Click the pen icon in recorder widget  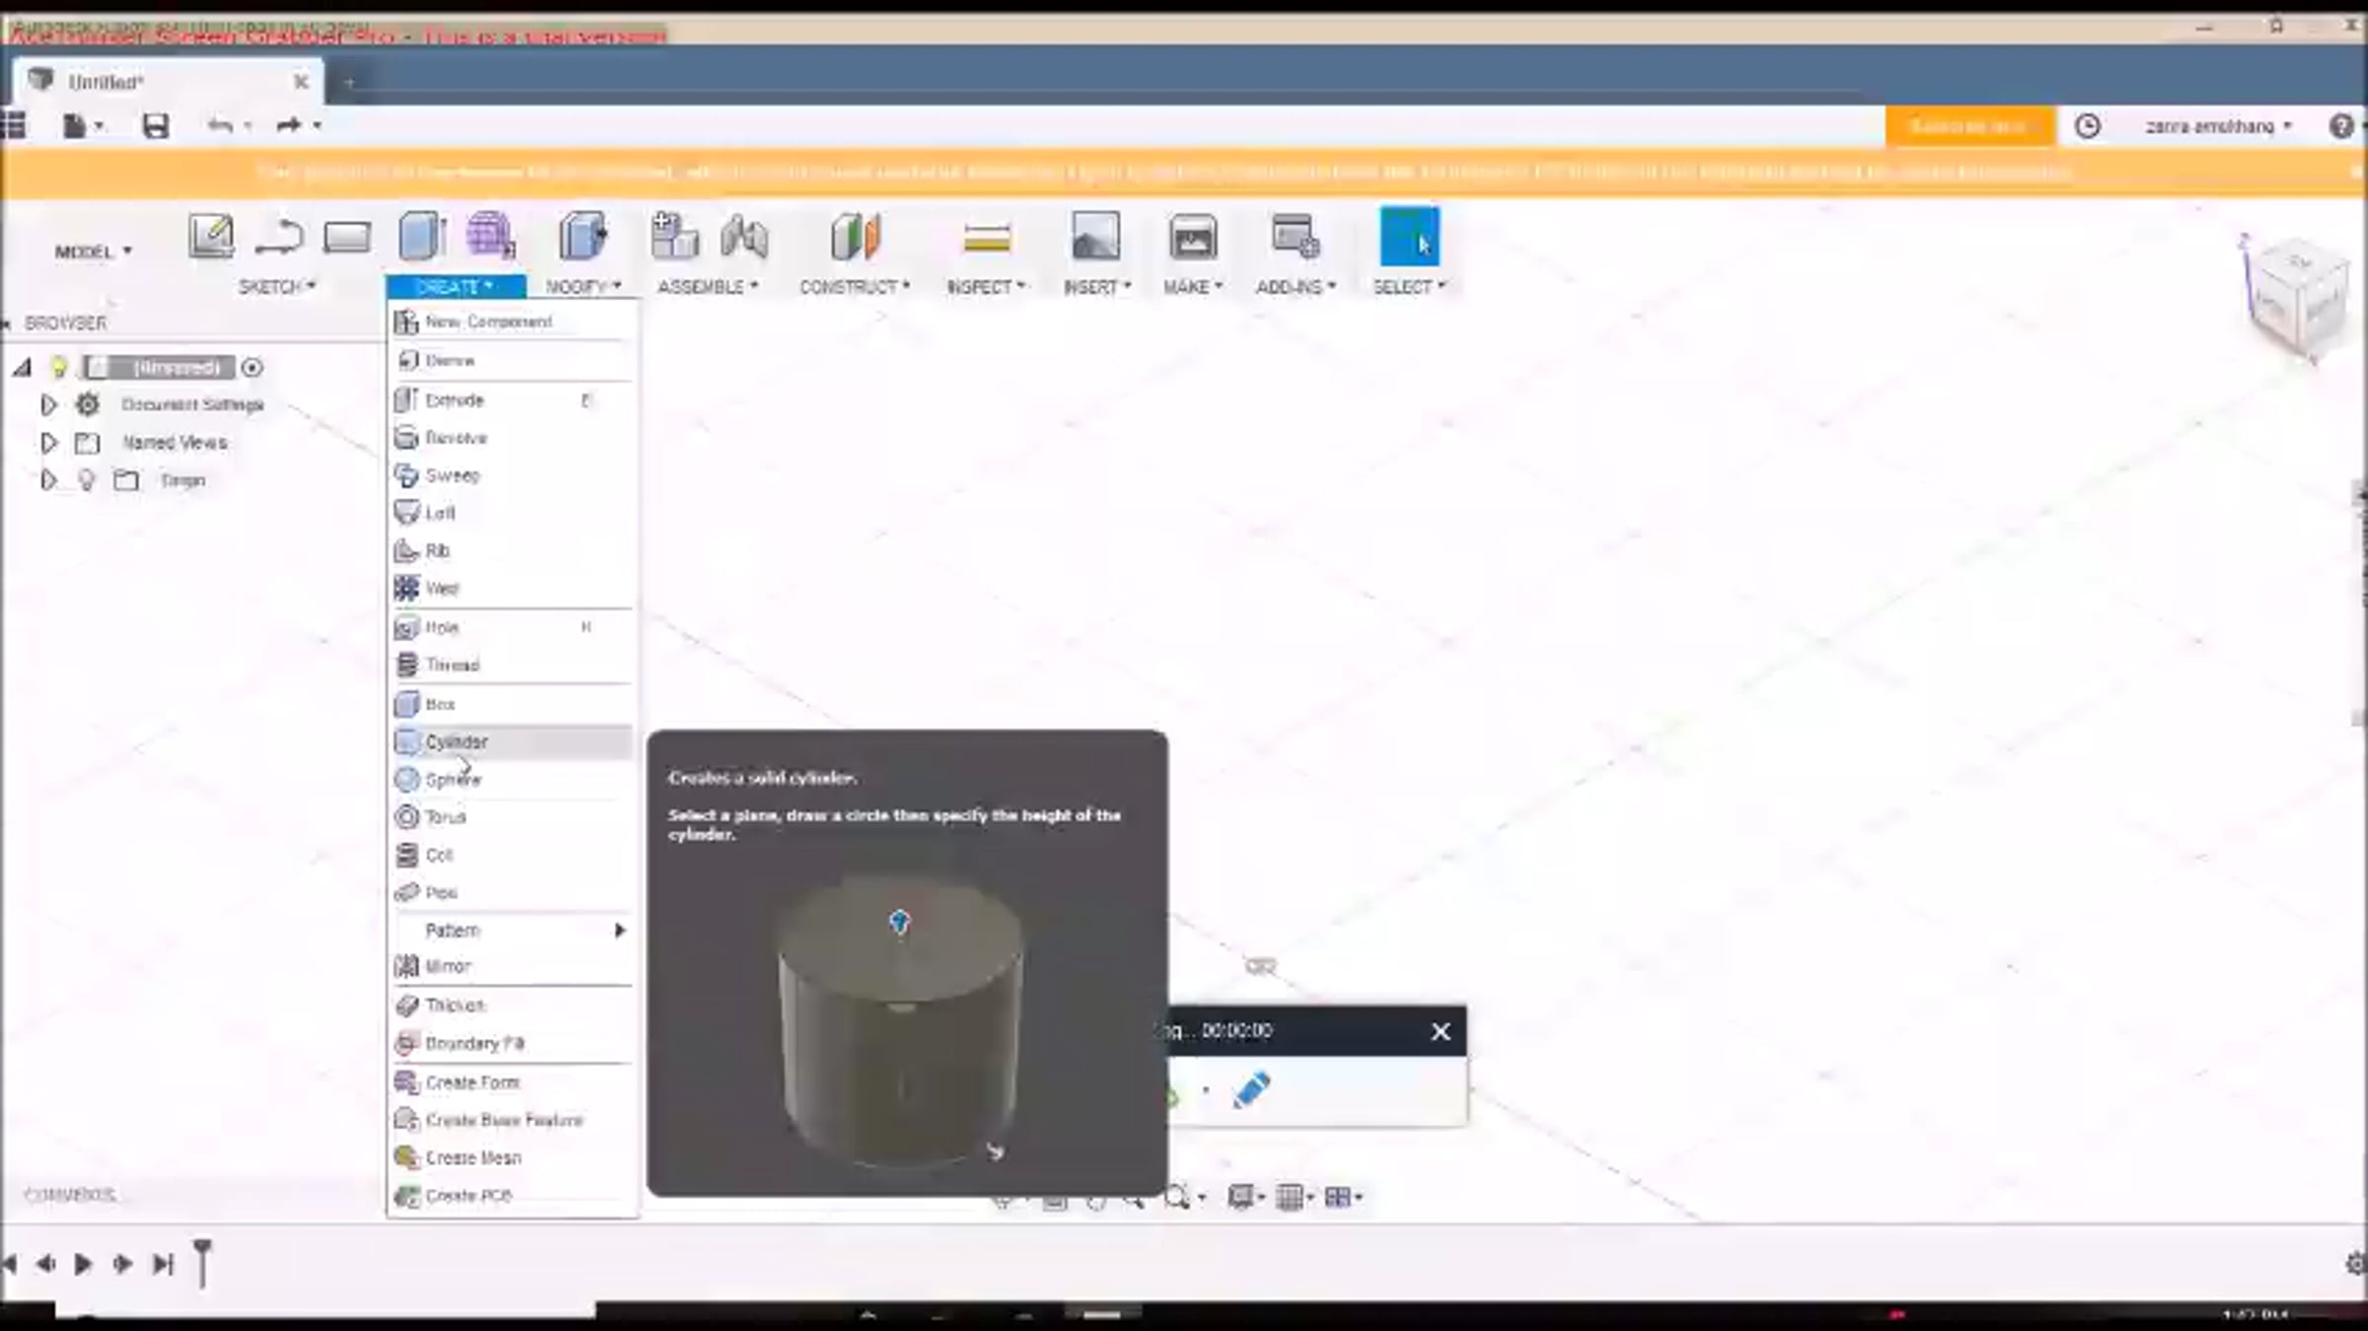click(1251, 1090)
